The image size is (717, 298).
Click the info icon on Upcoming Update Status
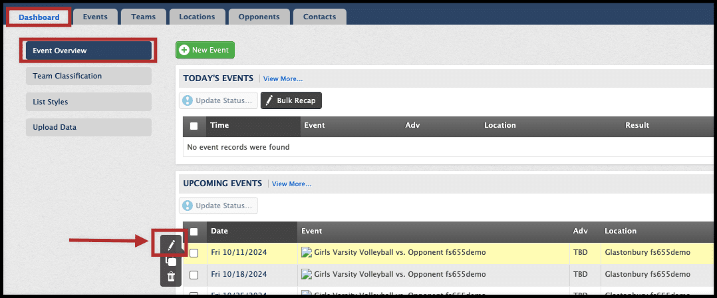click(x=188, y=206)
